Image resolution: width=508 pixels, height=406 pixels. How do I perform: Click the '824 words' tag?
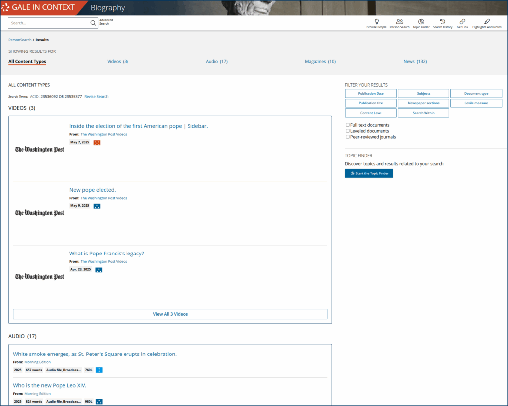34,402
